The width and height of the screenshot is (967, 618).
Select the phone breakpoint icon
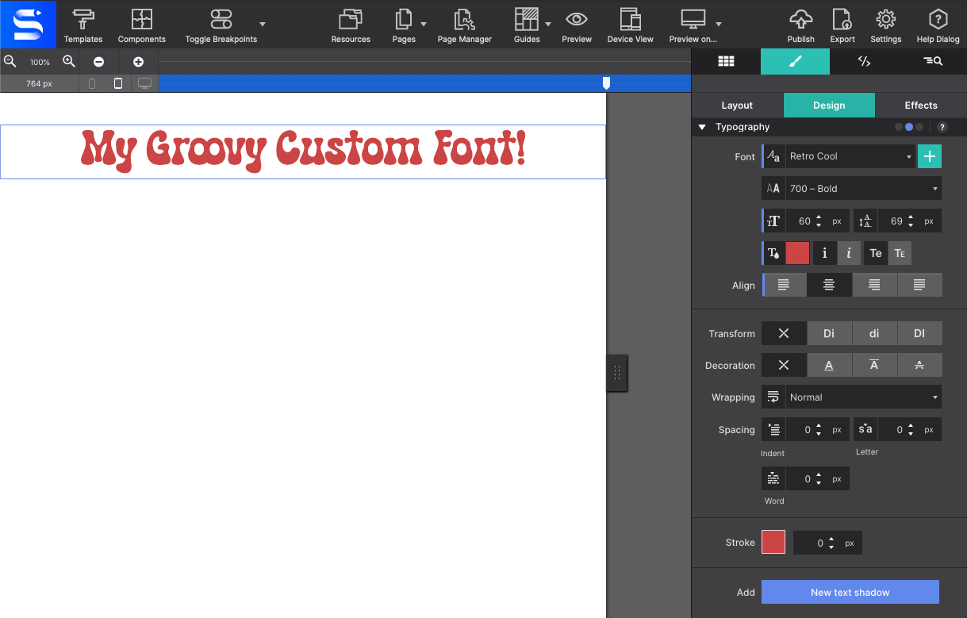point(92,83)
